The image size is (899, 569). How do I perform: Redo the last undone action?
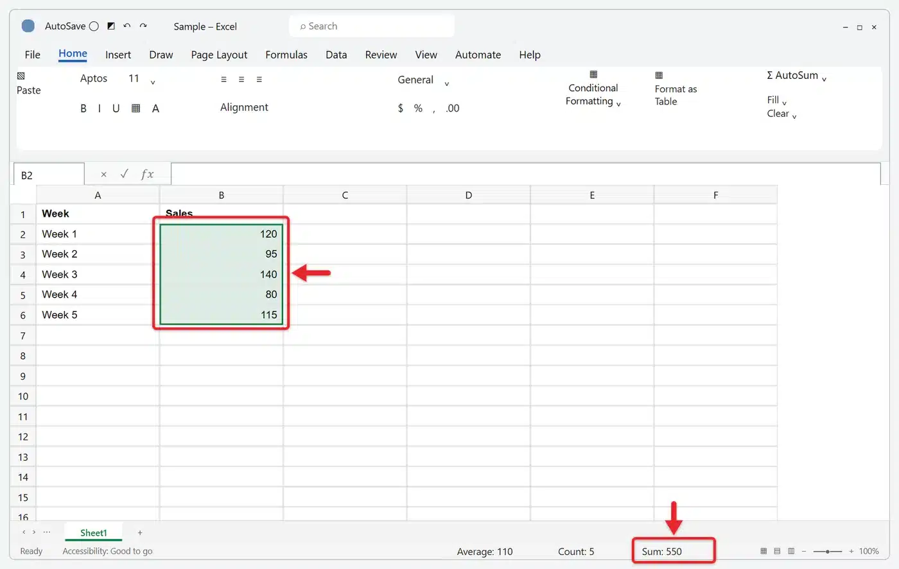[x=143, y=26]
